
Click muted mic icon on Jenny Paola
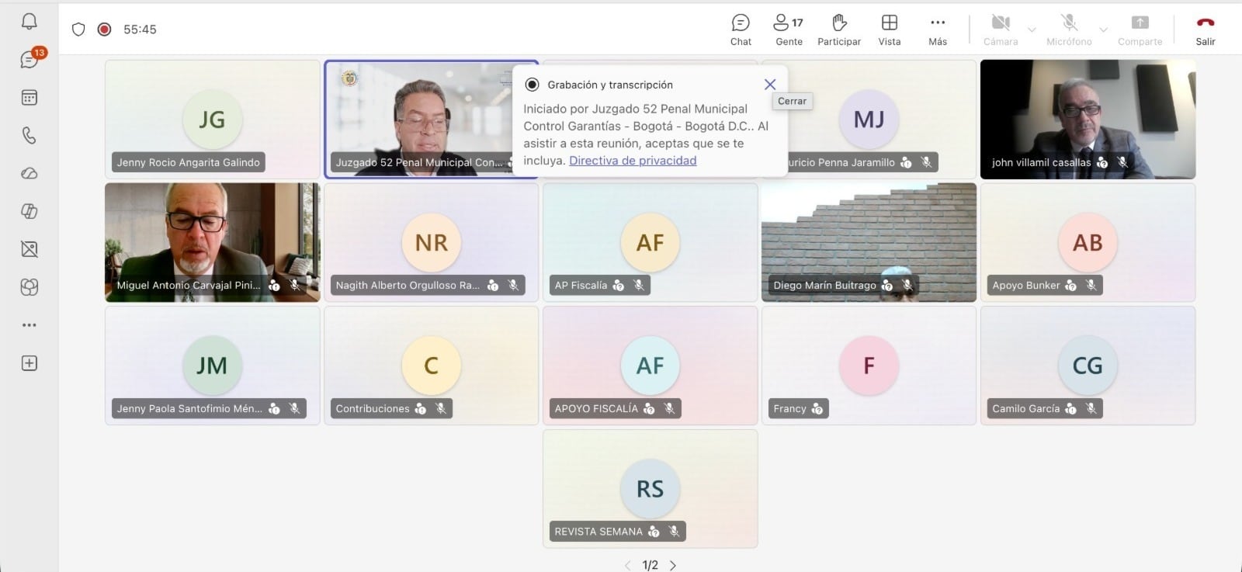294,408
